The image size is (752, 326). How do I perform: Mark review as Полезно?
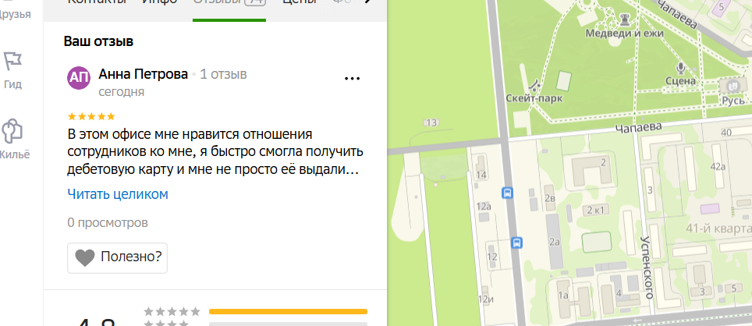[x=118, y=258]
